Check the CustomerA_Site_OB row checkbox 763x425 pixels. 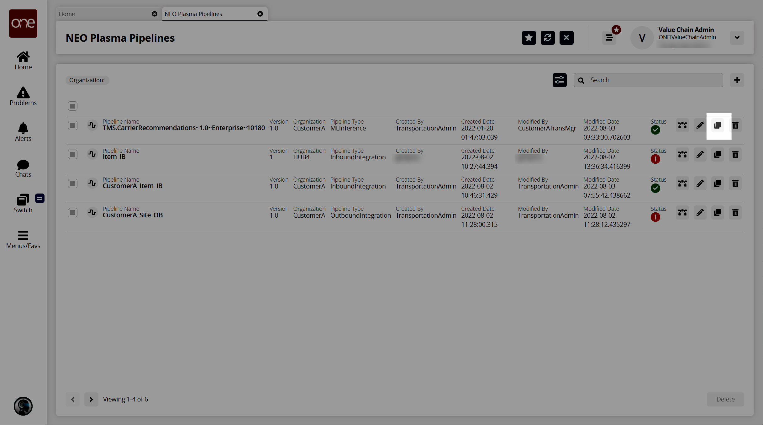73,213
